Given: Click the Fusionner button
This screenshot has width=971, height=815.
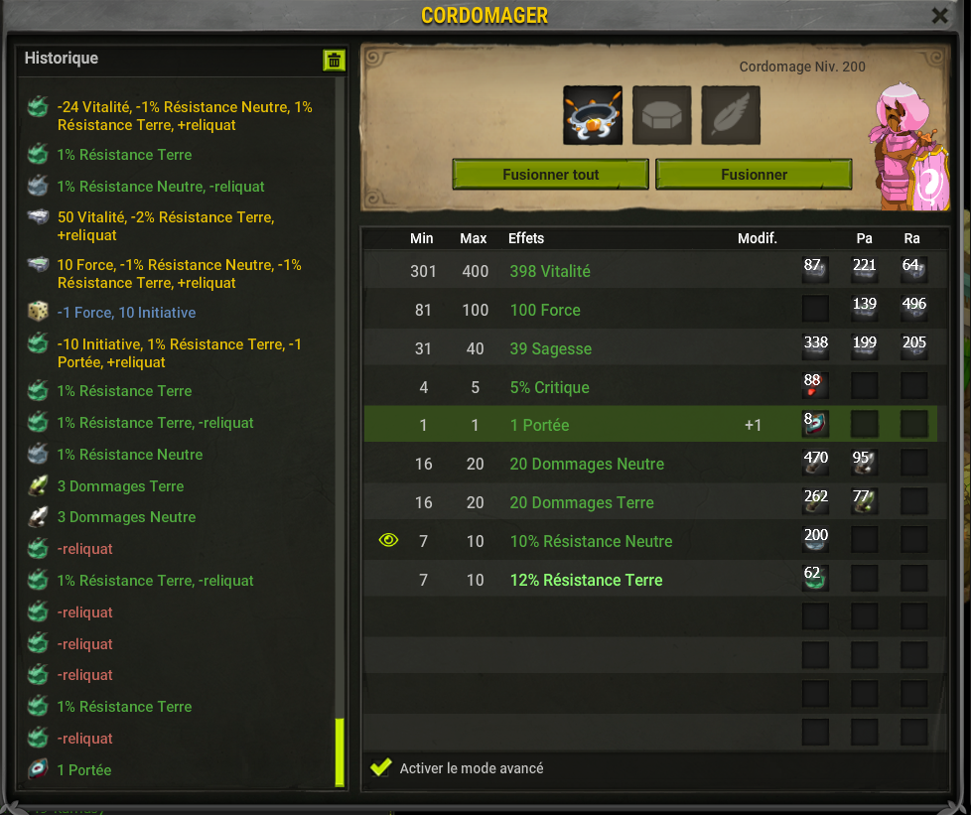Looking at the screenshot, I should click(x=754, y=174).
